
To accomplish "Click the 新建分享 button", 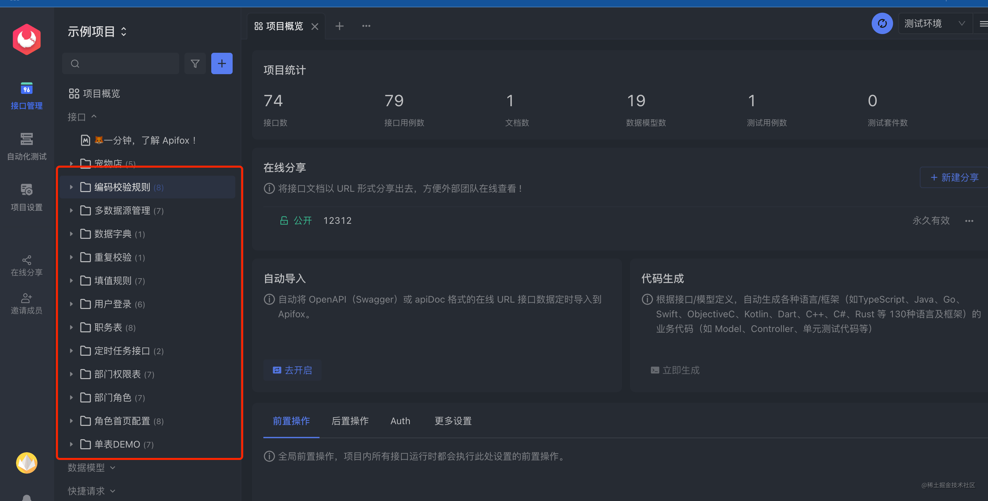I will tap(954, 177).
